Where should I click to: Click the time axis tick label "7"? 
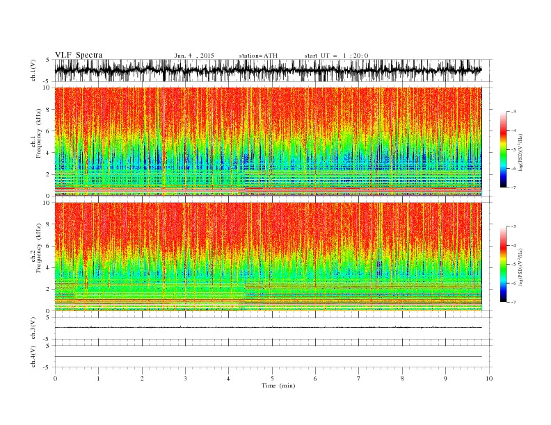tap(359, 378)
